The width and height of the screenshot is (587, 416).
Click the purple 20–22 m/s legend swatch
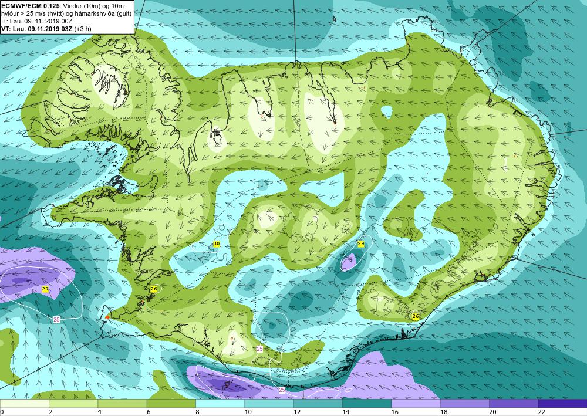pyautogui.click(x=514, y=404)
